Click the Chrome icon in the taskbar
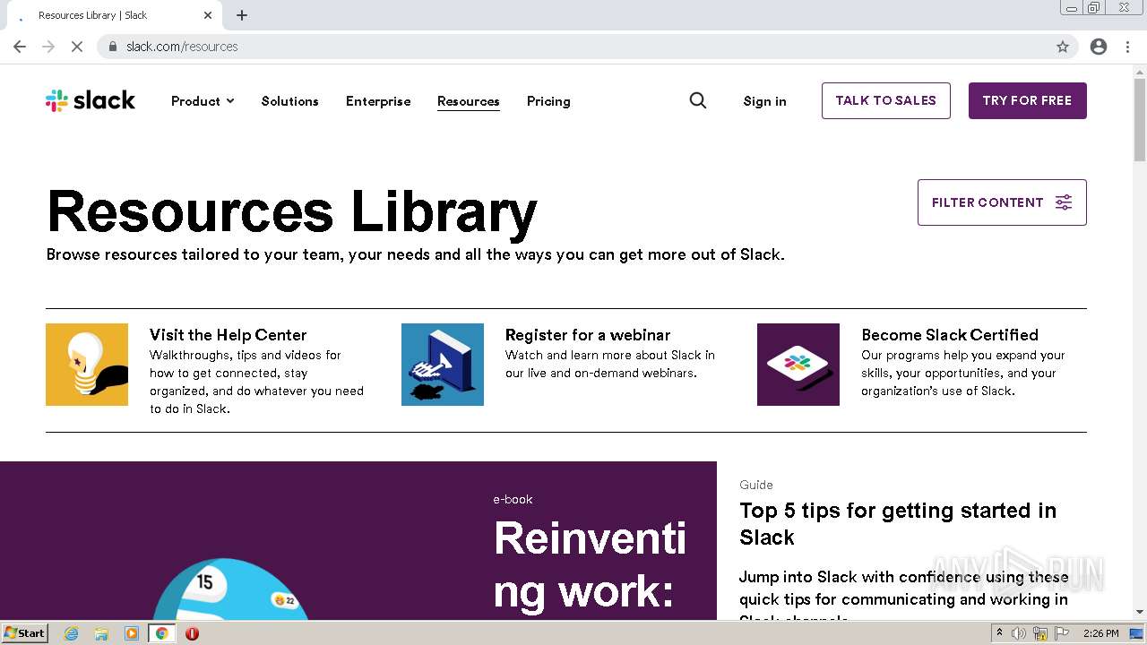The image size is (1147, 645). (162, 633)
